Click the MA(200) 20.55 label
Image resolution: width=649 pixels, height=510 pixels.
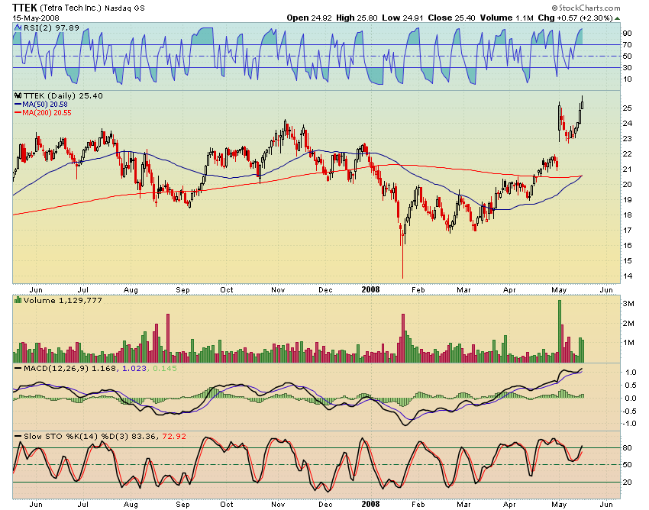pyautogui.click(x=47, y=112)
